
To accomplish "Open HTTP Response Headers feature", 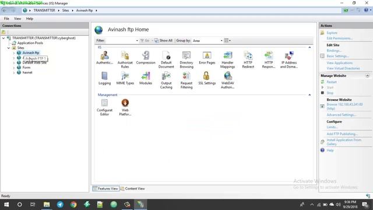I will (269, 60).
